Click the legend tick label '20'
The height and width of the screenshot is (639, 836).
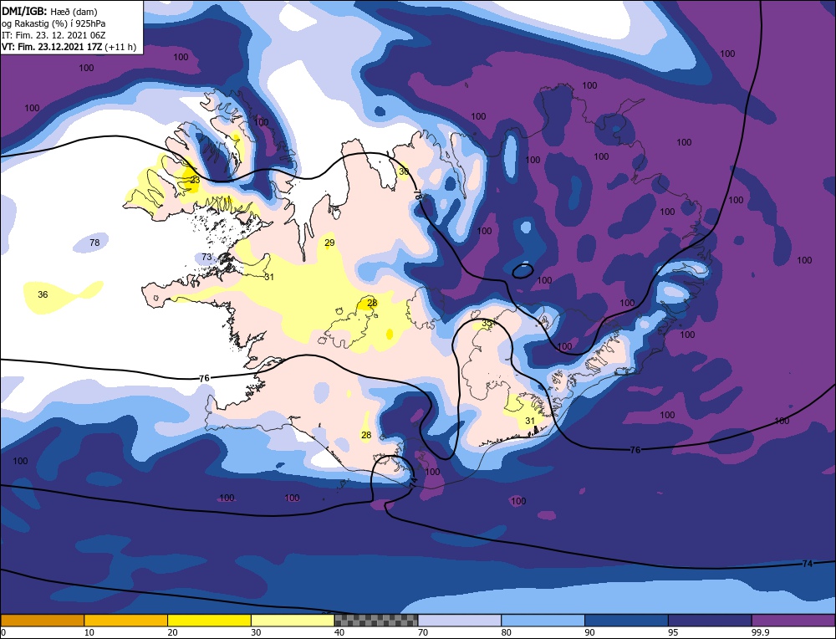coord(172,632)
